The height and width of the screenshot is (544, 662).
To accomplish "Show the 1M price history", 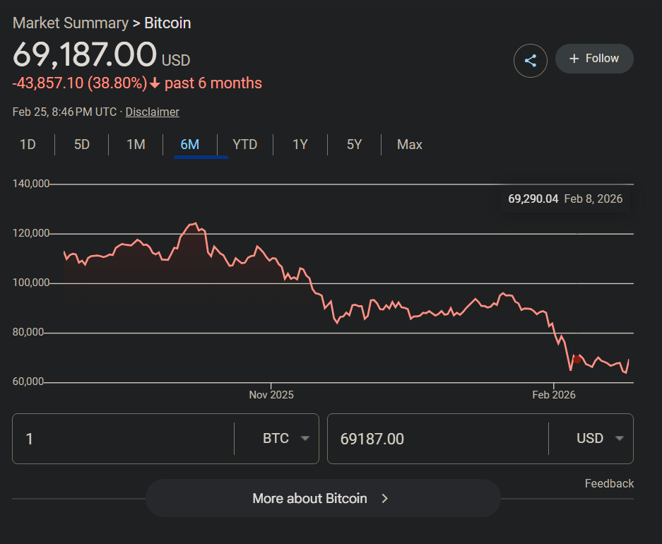I will tap(136, 145).
